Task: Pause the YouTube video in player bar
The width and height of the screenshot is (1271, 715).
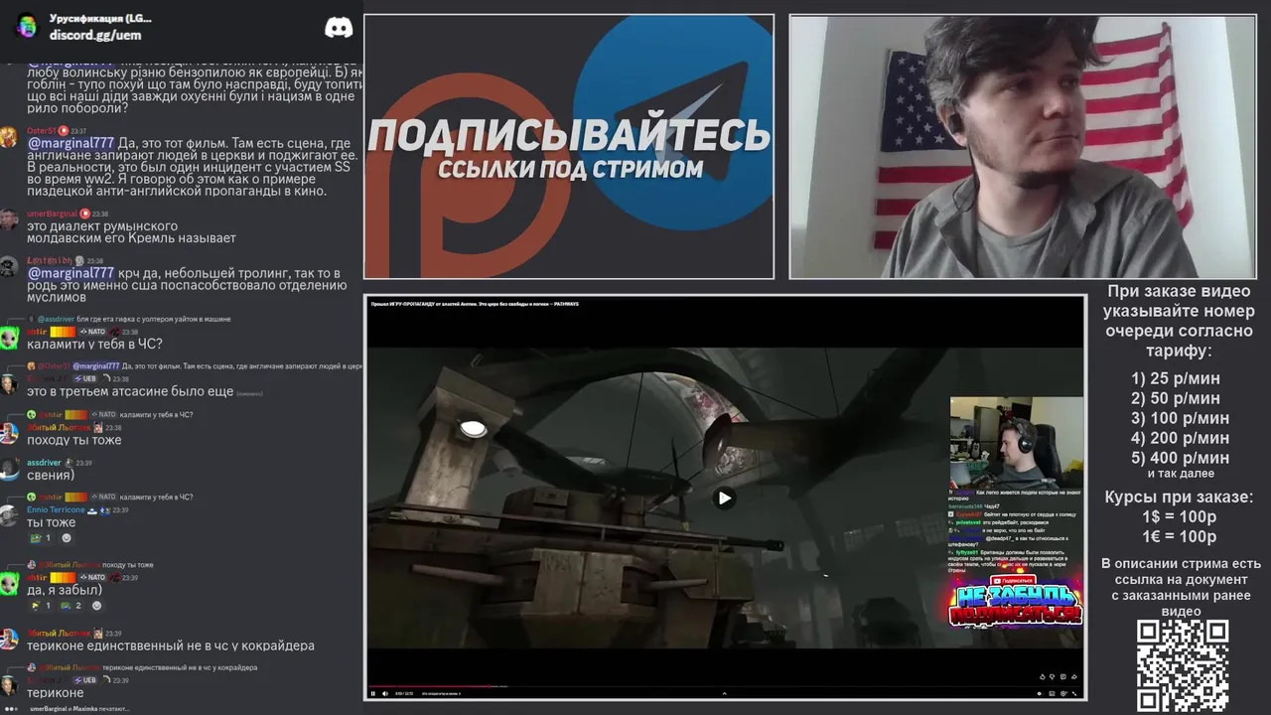Action: (373, 693)
